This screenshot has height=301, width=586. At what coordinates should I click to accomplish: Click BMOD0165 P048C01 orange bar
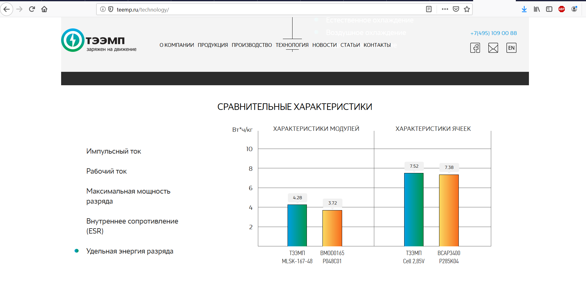coord(332,228)
